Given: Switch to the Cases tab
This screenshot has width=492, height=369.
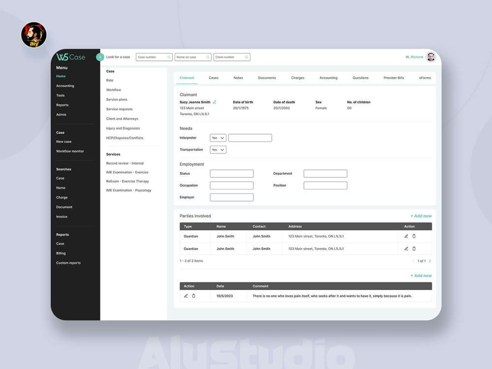Looking at the screenshot, I should pyautogui.click(x=214, y=78).
